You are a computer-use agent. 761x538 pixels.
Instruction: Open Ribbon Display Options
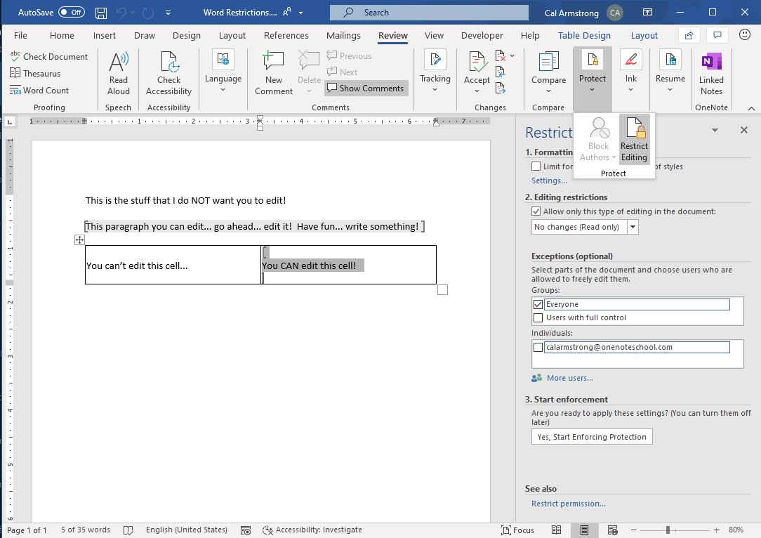[x=647, y=13]
